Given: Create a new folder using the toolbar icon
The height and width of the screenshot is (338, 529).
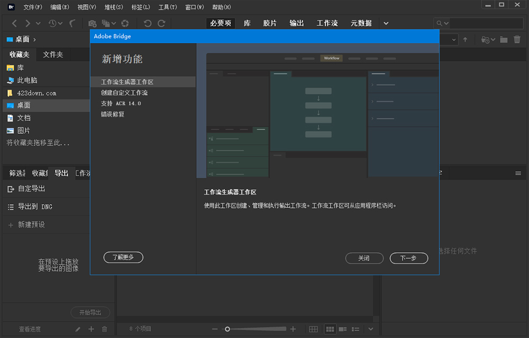Looking at the screenshot, I should (x=504, y=39).
